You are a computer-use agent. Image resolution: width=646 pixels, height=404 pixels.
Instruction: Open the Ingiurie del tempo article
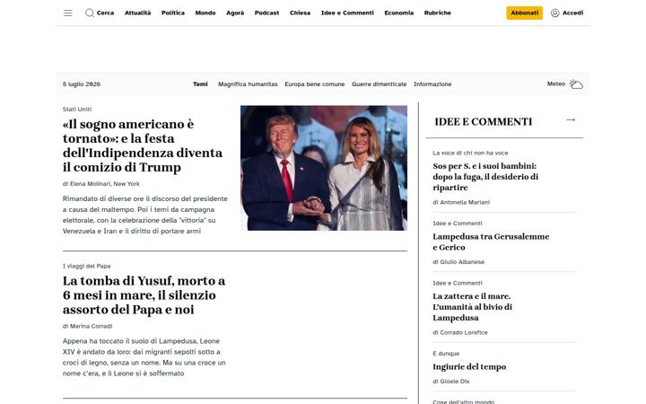tap(469, 367)
